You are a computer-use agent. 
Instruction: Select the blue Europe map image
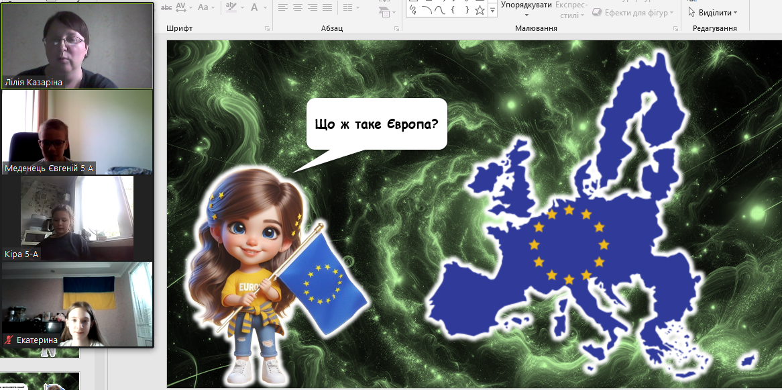[x=566, y=215]
